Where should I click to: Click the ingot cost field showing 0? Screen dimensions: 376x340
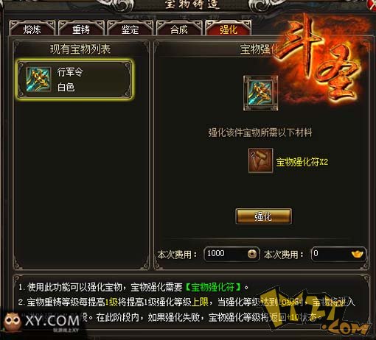click(338, 254)
